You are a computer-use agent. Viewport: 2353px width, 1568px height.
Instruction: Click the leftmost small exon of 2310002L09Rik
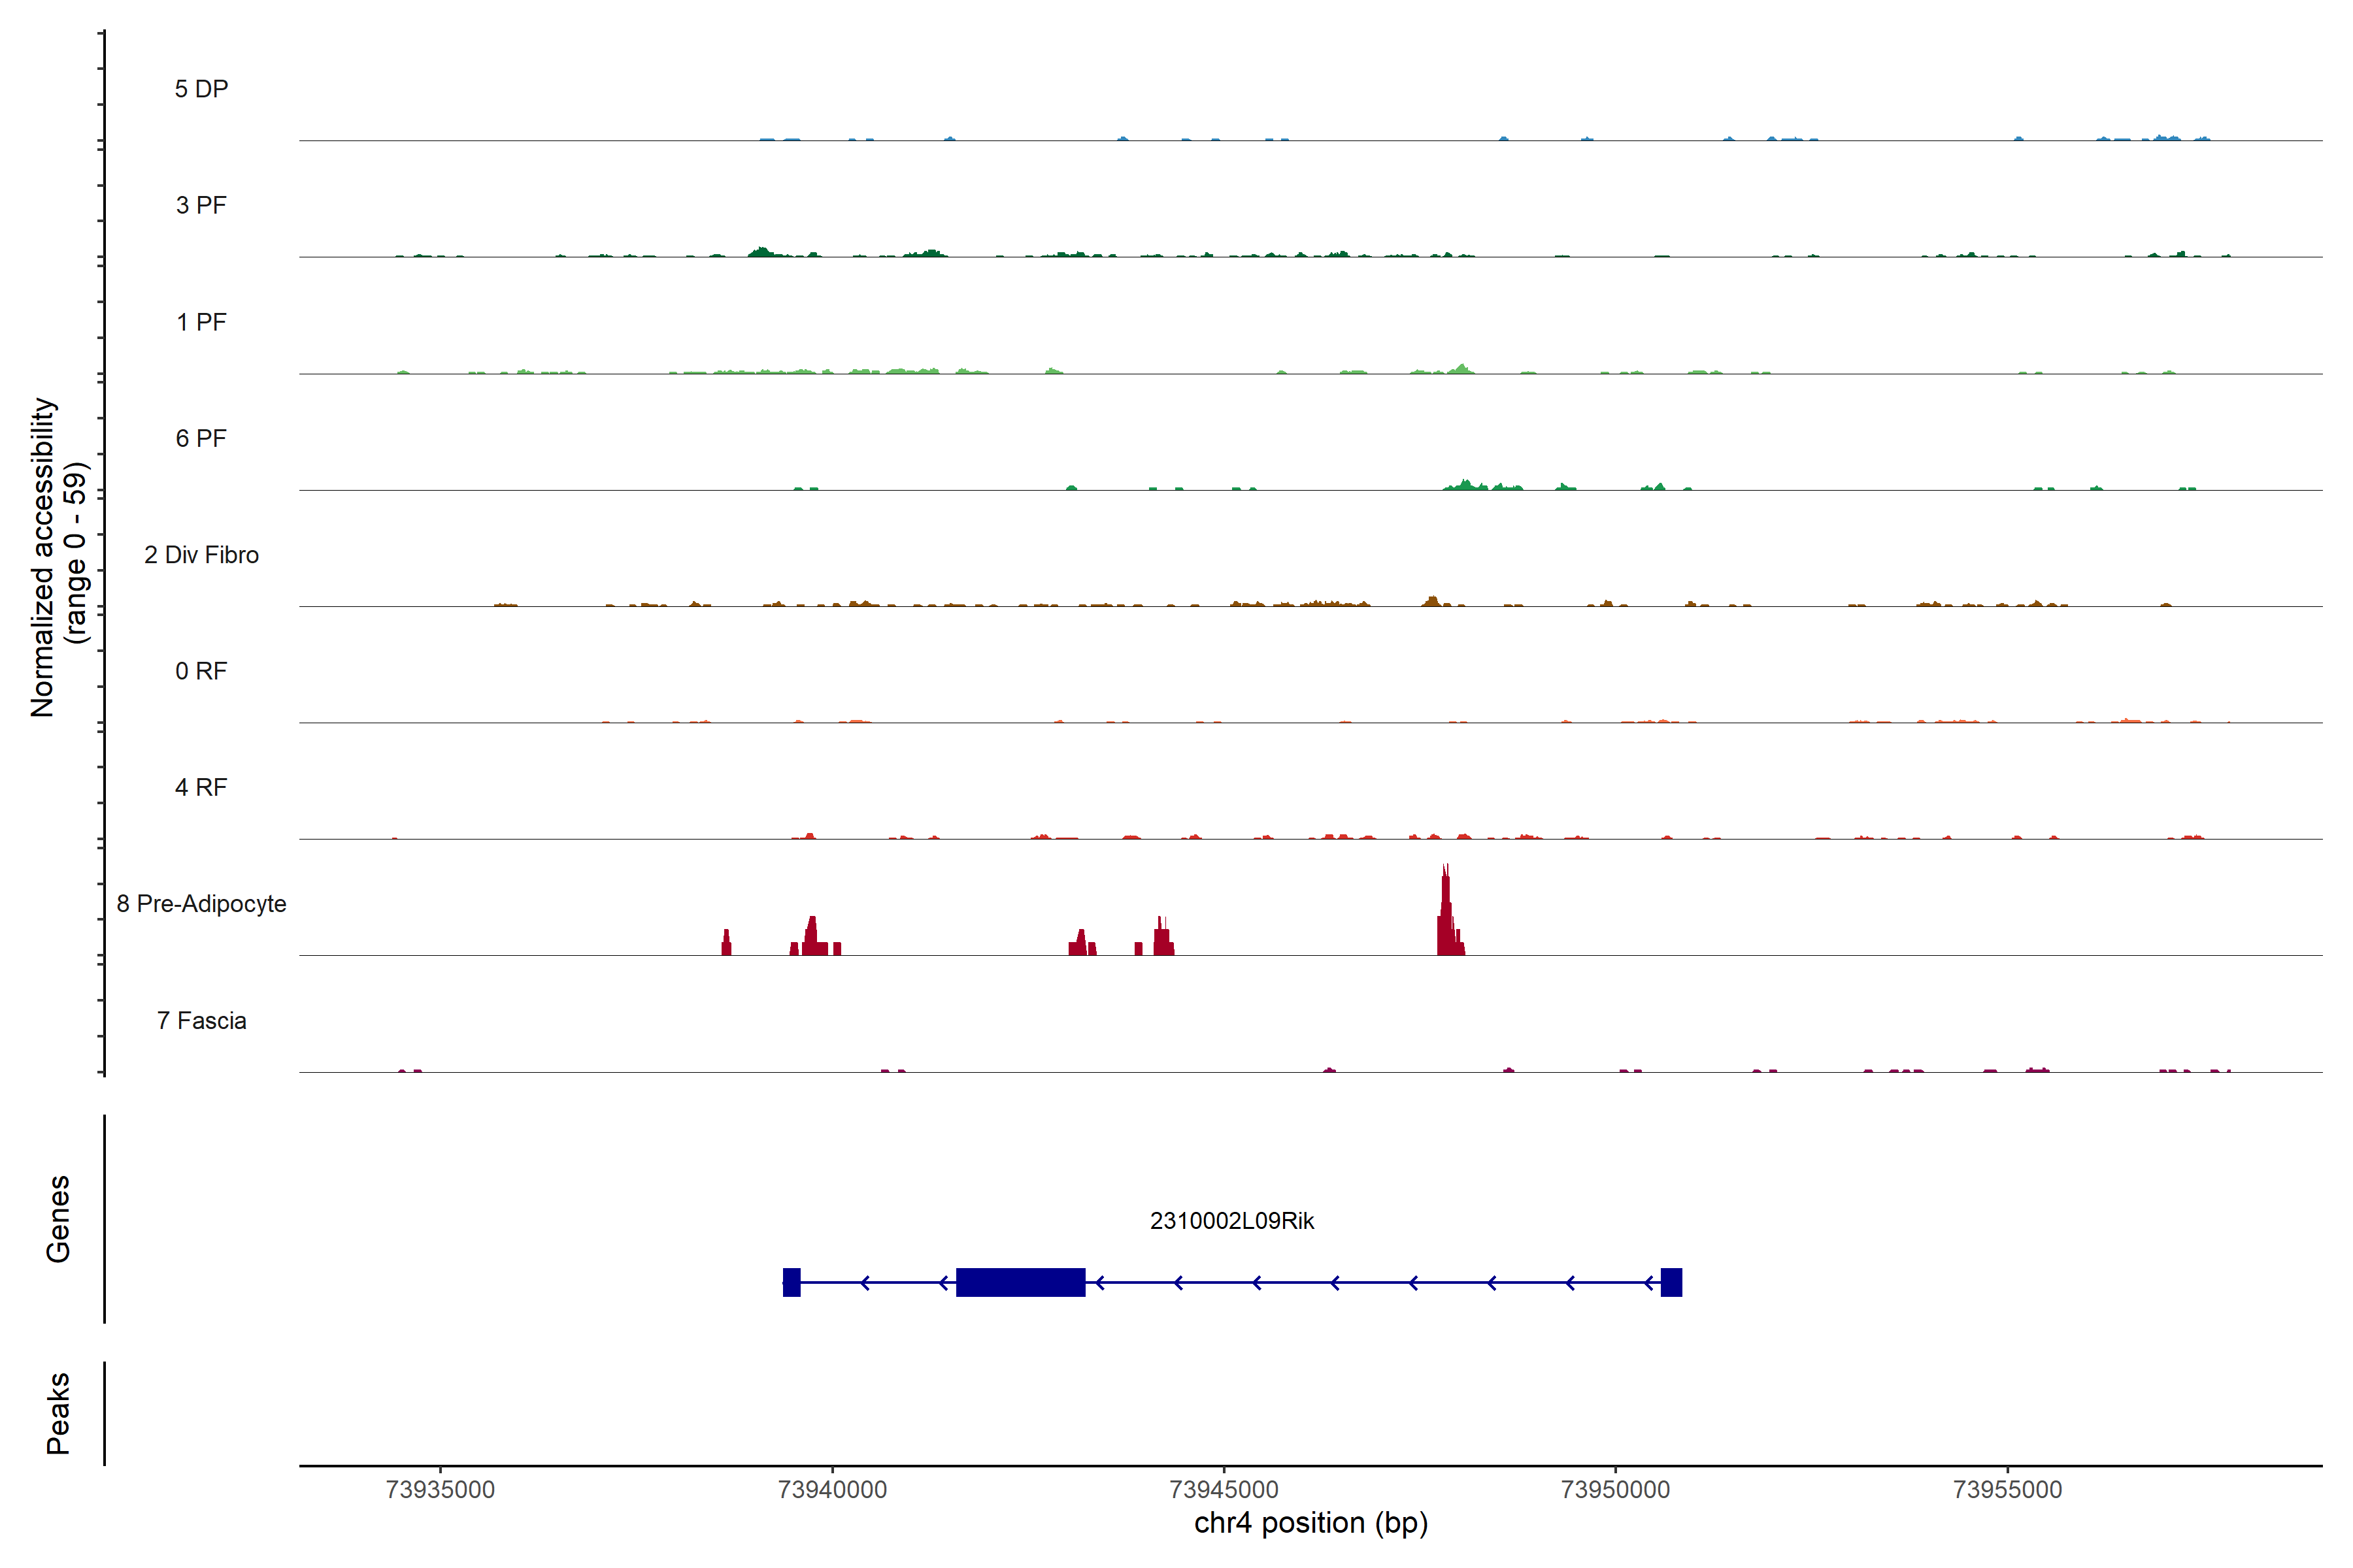(792, 1282)
